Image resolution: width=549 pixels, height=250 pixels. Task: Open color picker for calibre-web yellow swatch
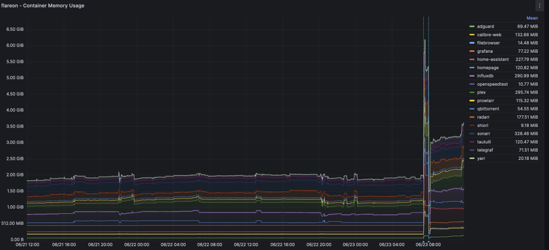[472, 35]
